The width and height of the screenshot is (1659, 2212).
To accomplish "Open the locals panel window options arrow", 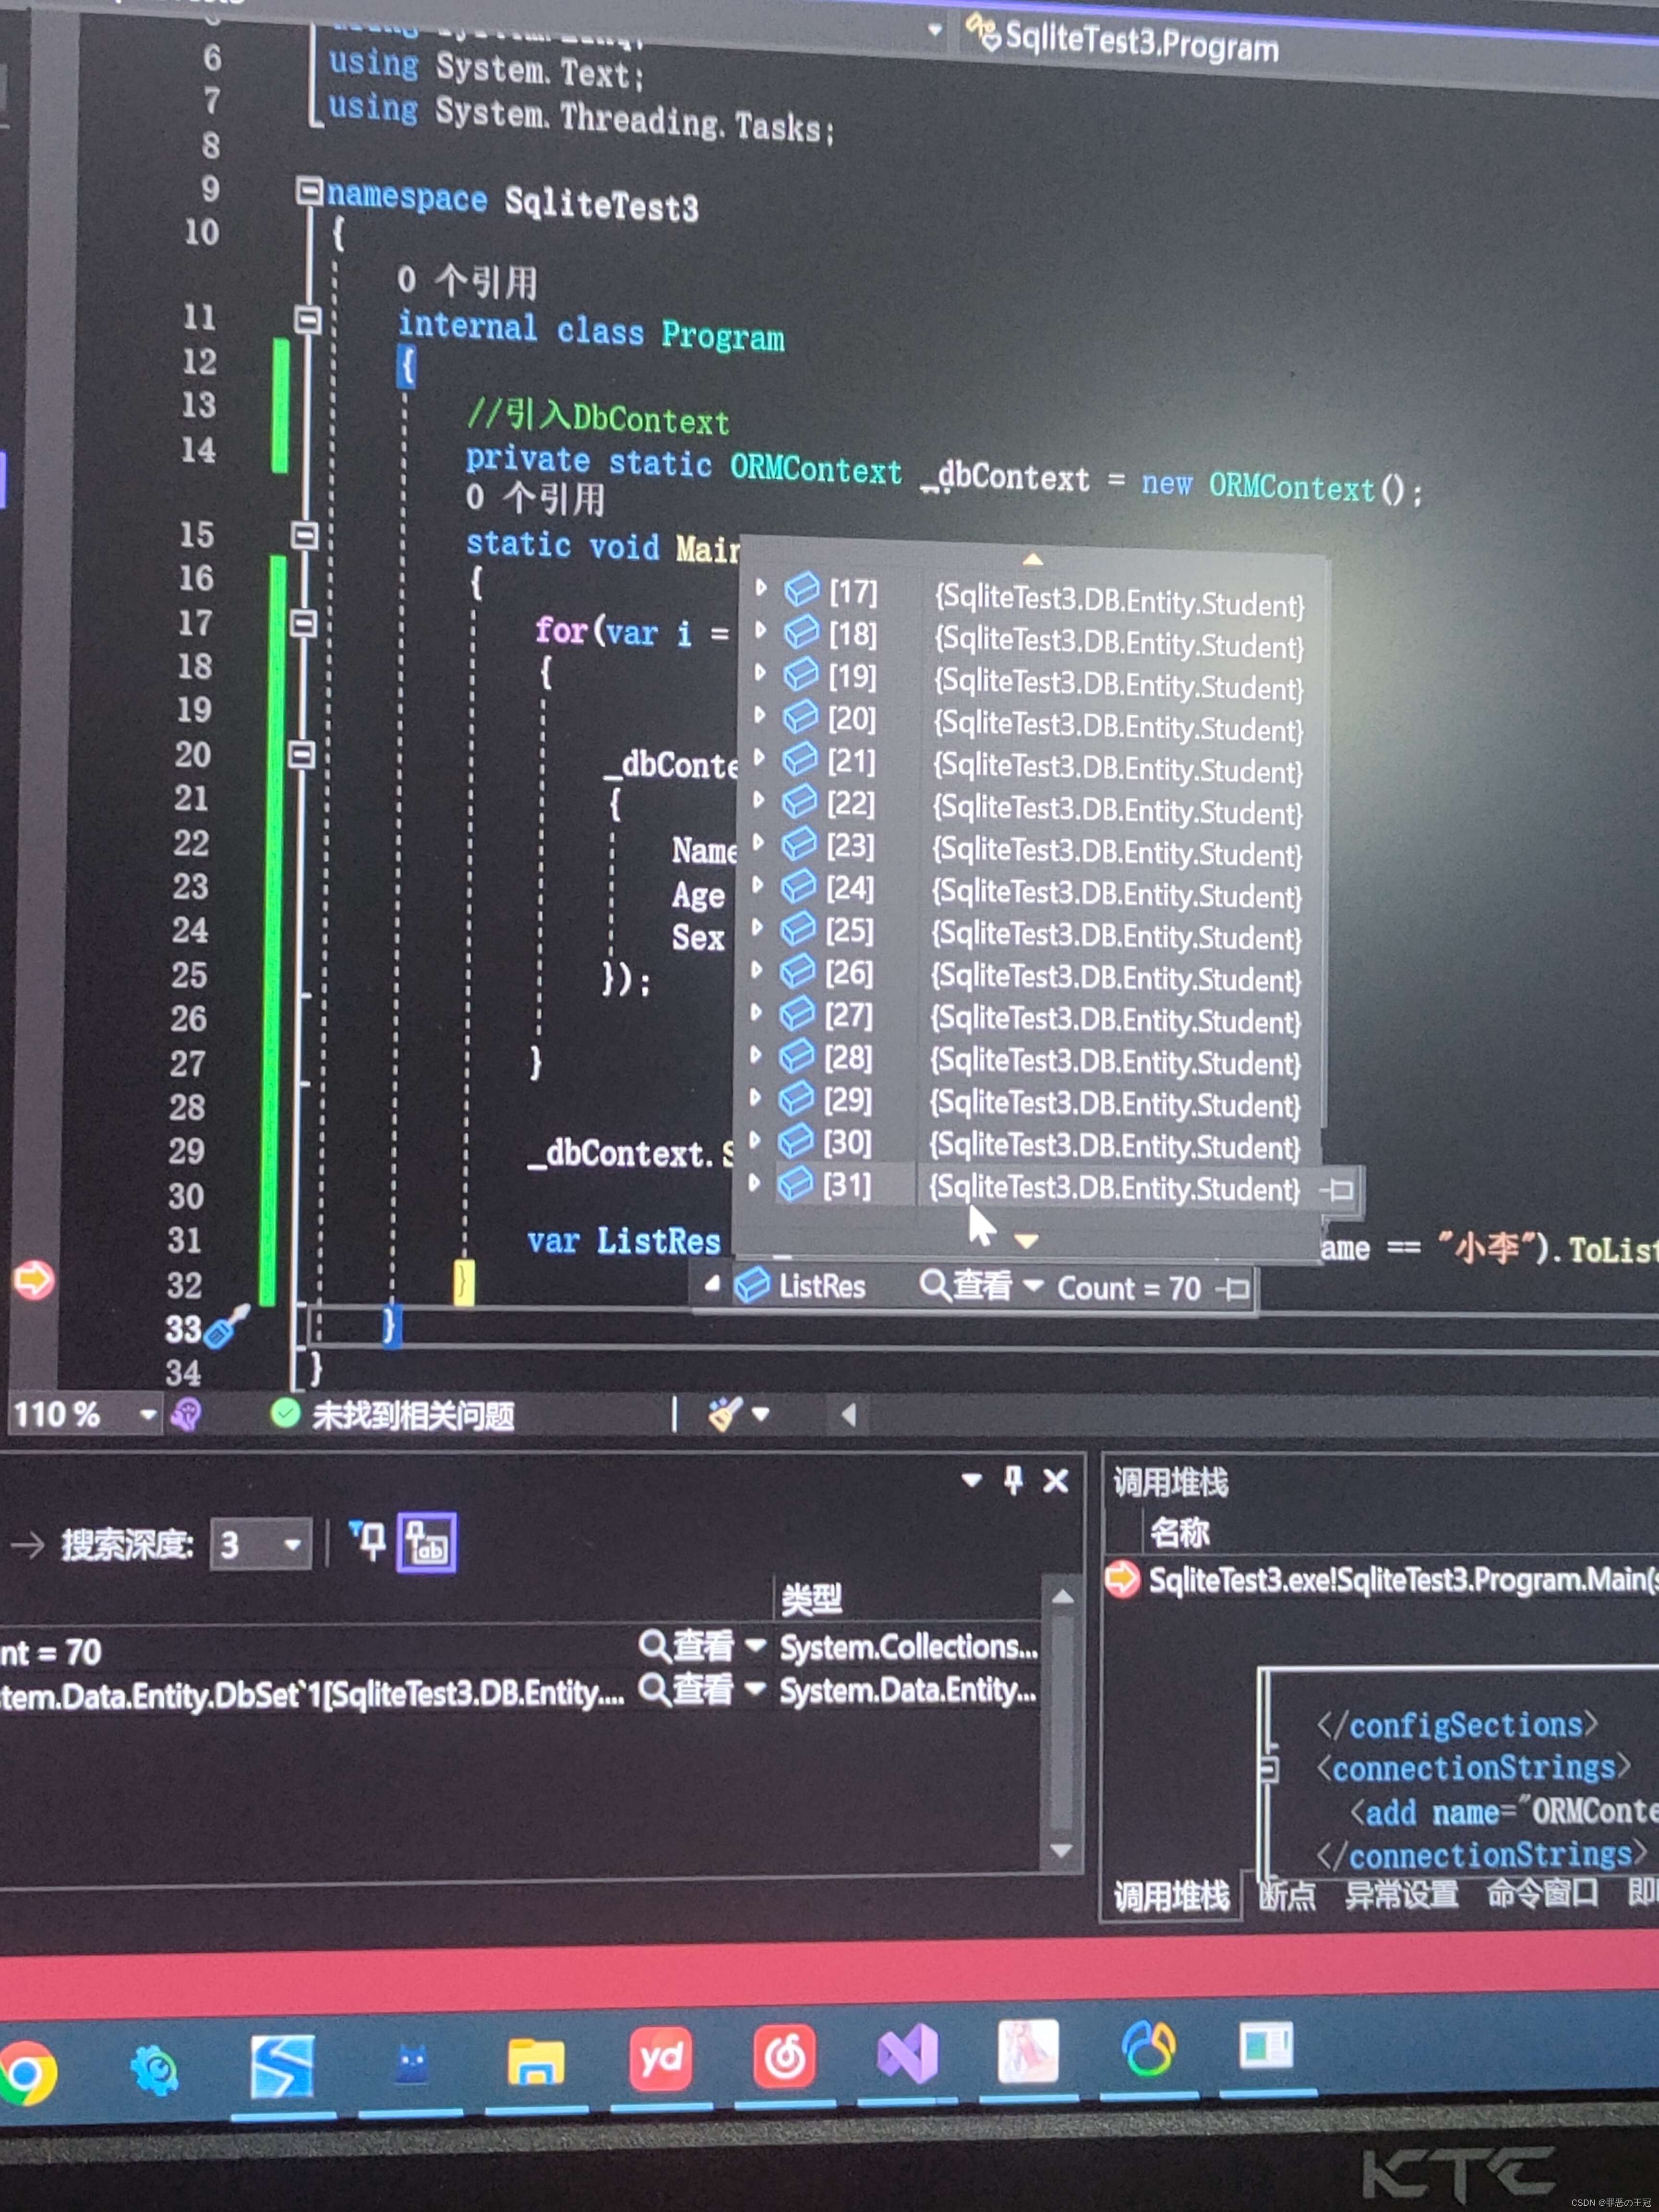I will 971,1480.
